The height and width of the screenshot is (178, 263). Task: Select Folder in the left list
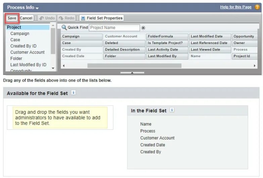[x=16, y=58]
